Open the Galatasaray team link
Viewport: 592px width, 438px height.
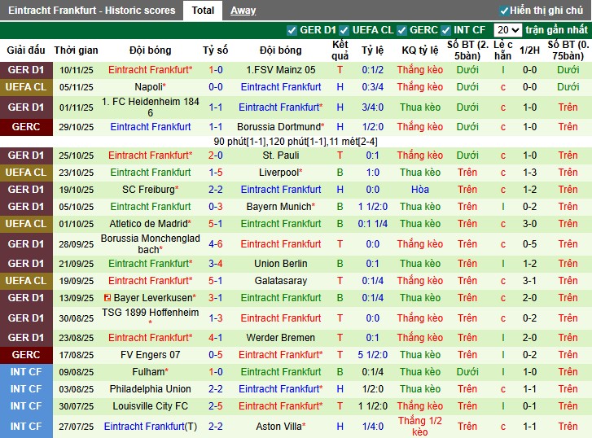pyautogui.click(x=279, y=281)
